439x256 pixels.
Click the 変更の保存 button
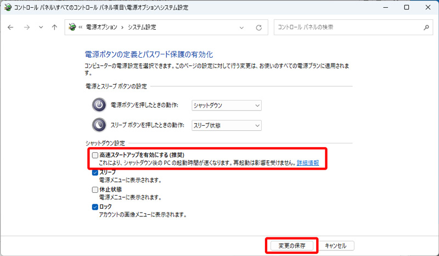pos(291,245)
